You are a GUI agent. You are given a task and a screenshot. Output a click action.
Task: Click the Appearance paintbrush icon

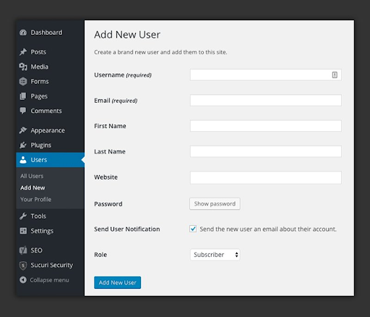[x=23, y=130]
